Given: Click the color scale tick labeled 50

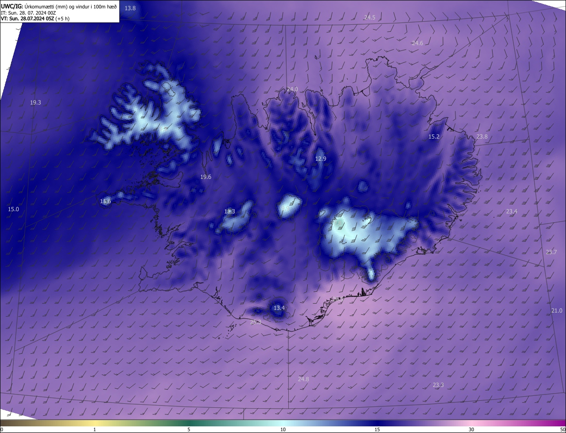Looking at the screenshot, I should (x=562, y=429).
